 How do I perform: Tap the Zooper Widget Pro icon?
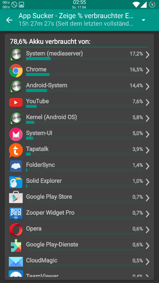point(16,214)
